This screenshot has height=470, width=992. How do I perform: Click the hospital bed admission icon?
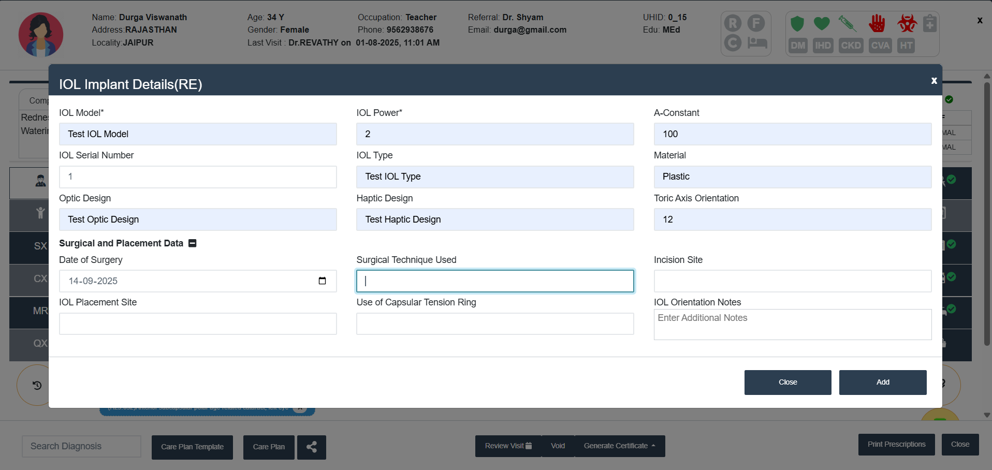click(757, 43)
